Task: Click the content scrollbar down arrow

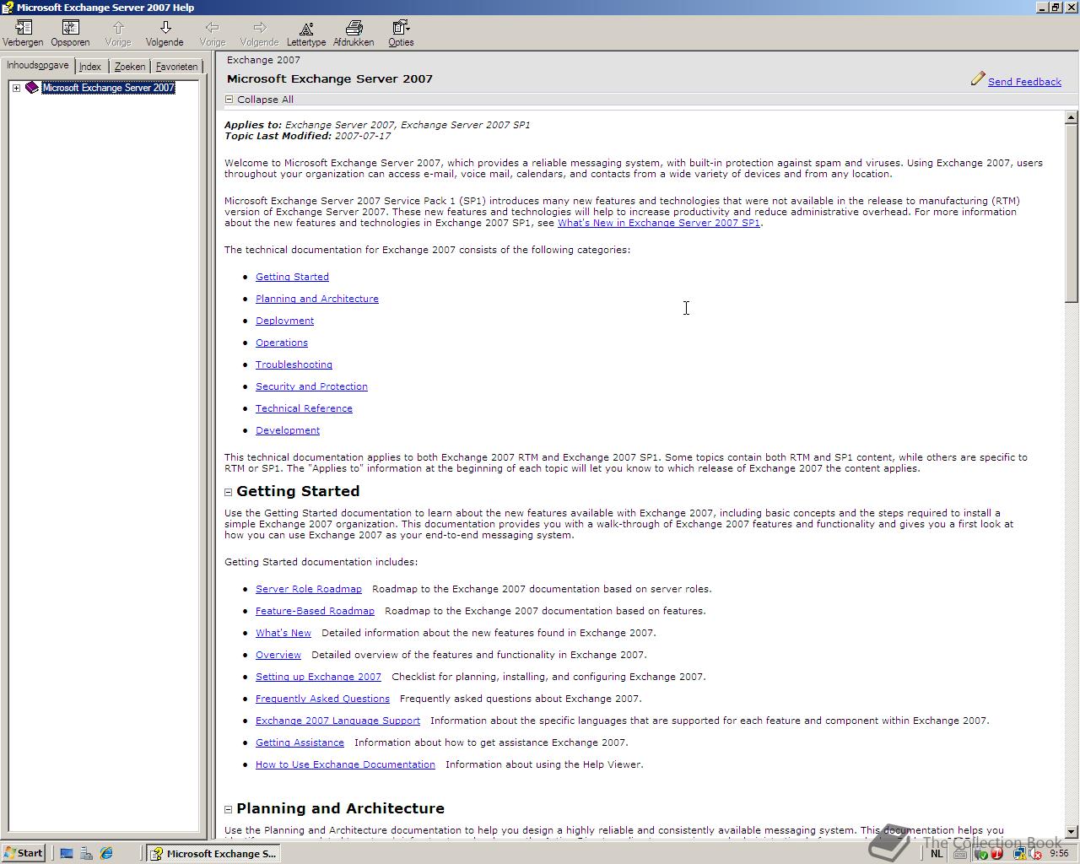Action: 1072,832
